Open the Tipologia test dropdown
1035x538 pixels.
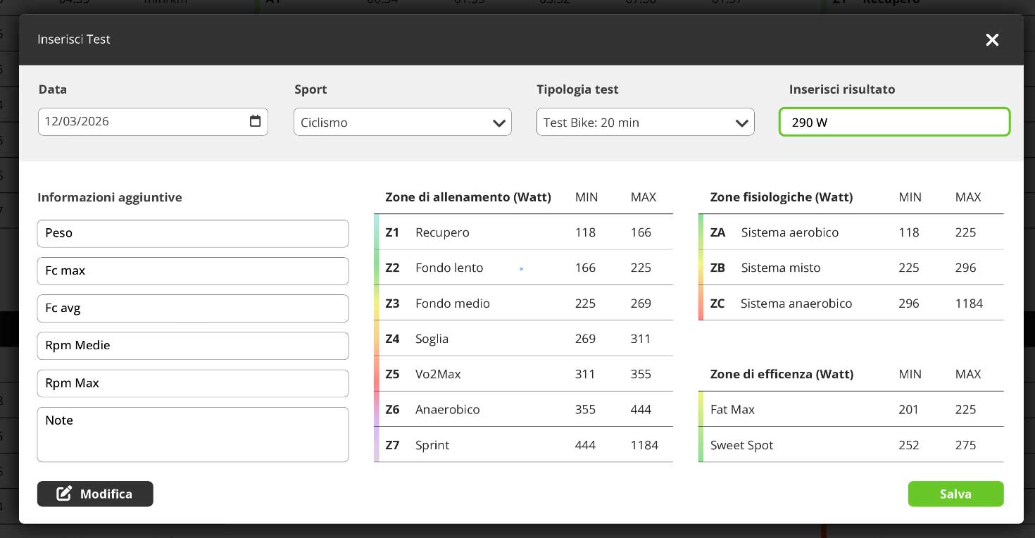click(x=645, y=122)
